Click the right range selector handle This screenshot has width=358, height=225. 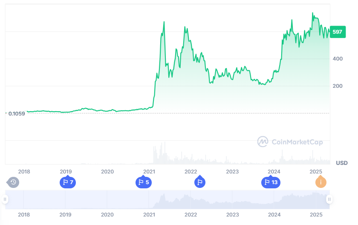click(329, 199)
